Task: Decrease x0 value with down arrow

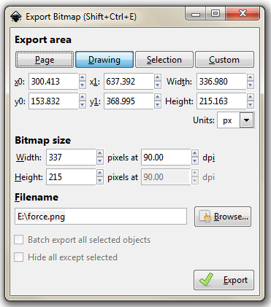Action: [83, 85]
